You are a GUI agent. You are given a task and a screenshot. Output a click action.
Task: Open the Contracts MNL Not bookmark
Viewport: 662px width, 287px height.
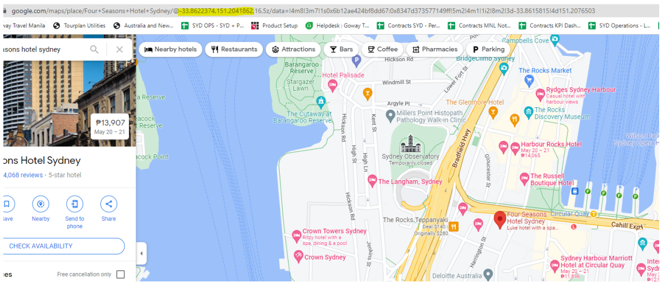[480, 26]
